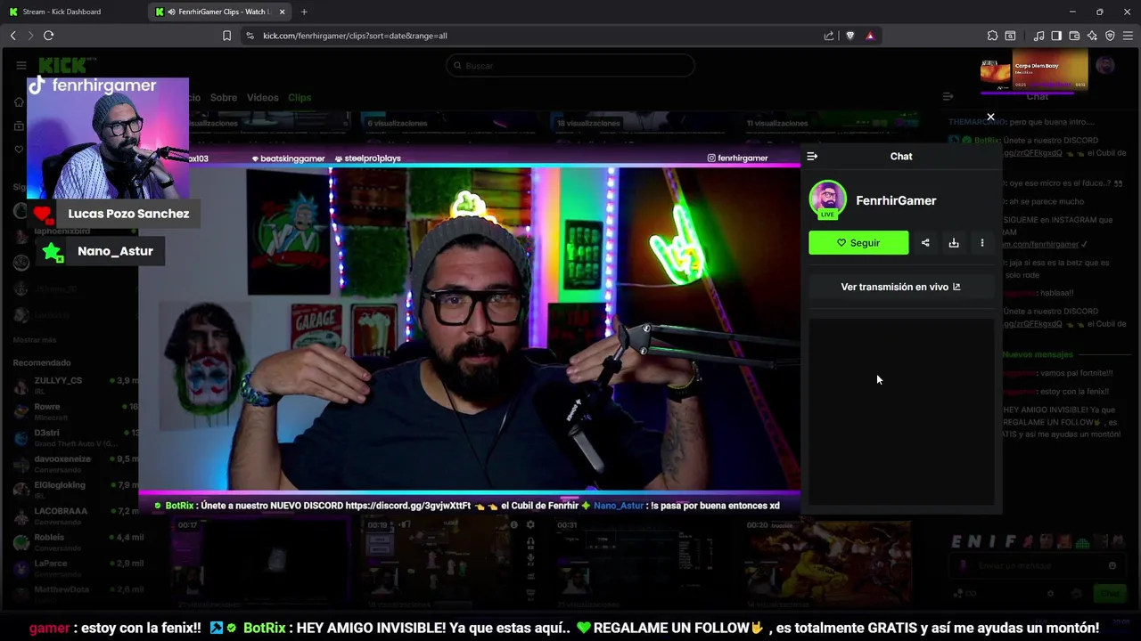The height and width of the screenshot is (641, 1141).
Task: Expand followed list with Mostrar más
Action: [x=35, y=340]
